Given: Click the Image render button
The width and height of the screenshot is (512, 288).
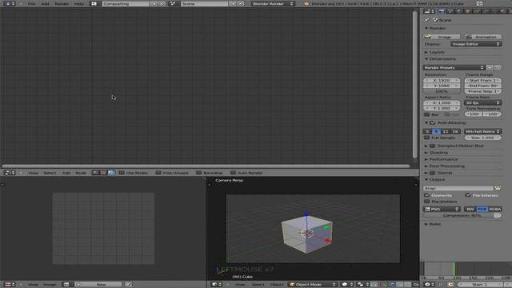Looking at the screenshot, I should click(x=442, y=37).
